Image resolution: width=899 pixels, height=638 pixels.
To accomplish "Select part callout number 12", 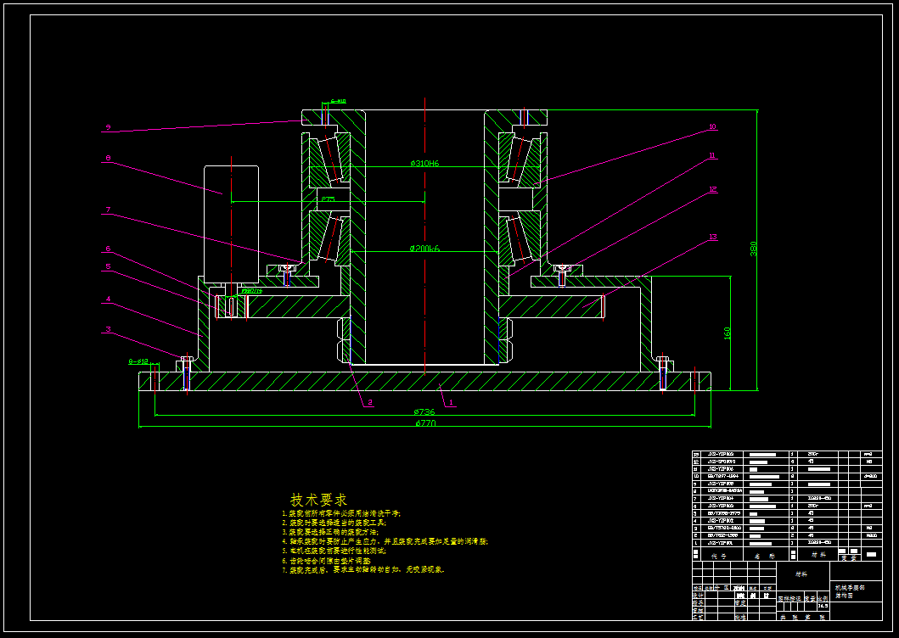I will click(713, 189).
